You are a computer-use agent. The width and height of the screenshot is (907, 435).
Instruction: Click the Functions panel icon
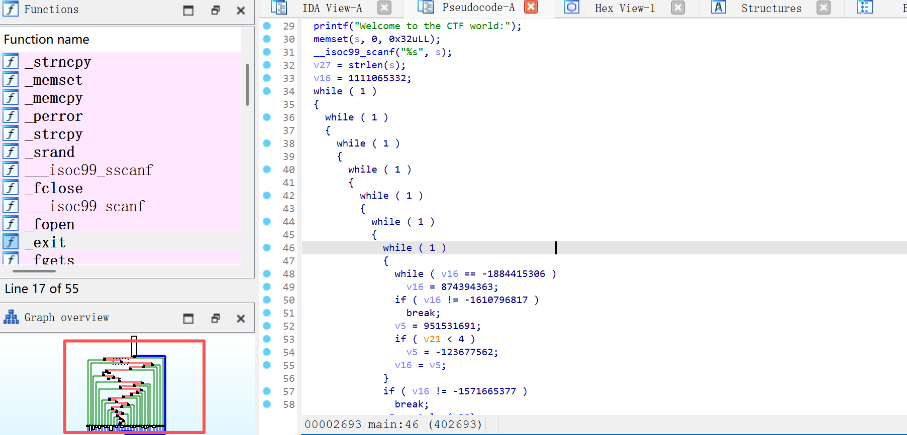coord(11,9)
